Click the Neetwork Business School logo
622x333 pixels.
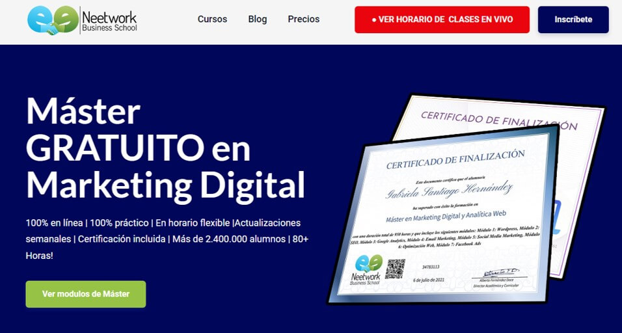click(83, 20)
